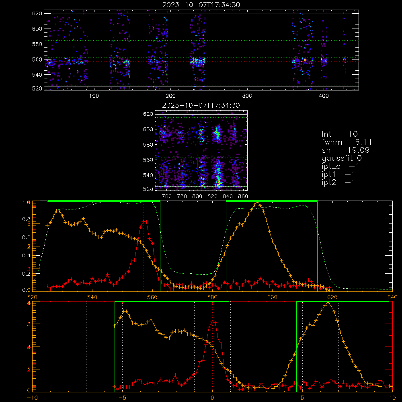Click the left green bar atop the bottom plot
This screenshot has height=402, width=402.
(172, 302)
